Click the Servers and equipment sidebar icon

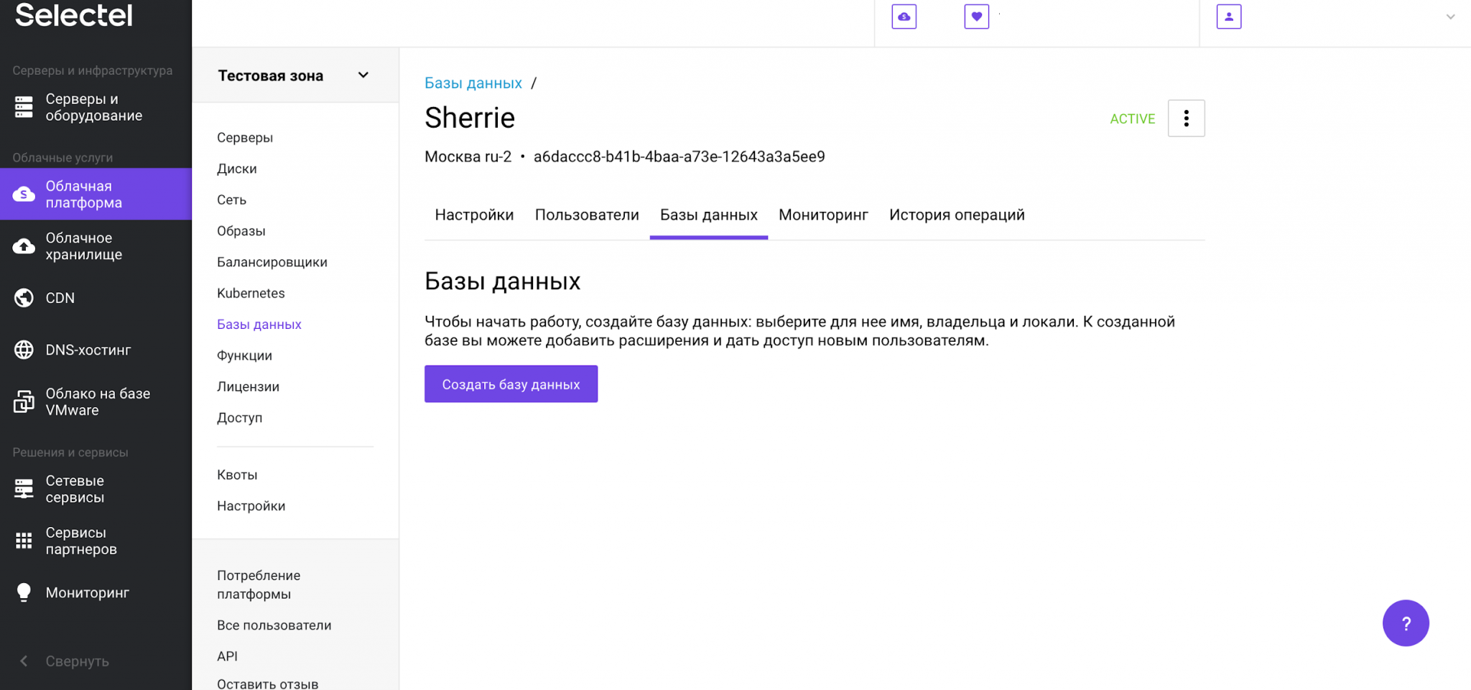pyautogui.click(x=24, y=107)
